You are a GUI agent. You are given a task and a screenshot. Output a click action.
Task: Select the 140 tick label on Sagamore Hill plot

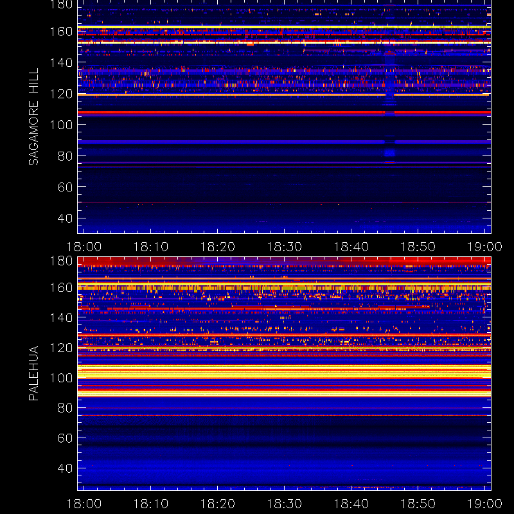point(61,62)
